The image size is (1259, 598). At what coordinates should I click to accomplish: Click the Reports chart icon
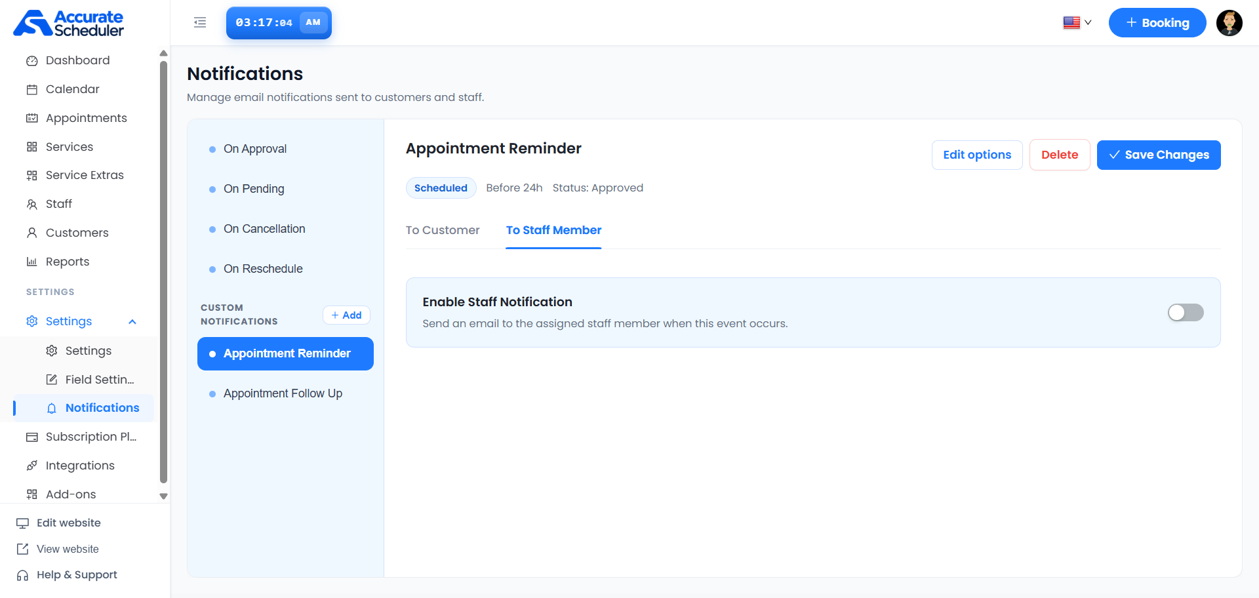tap(31, 262)
